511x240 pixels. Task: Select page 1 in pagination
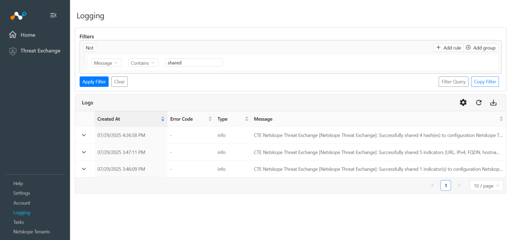point(446,186)
